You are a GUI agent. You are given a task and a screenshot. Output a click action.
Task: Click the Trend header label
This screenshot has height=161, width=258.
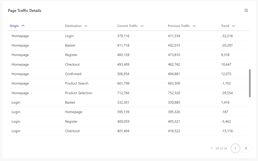pyautogui.click(x=225, y=26)
